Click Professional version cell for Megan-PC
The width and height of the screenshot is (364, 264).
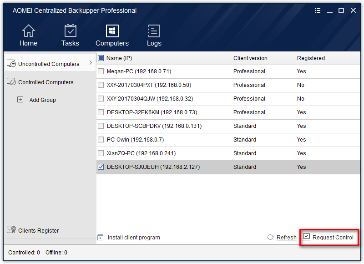(249, 71)
